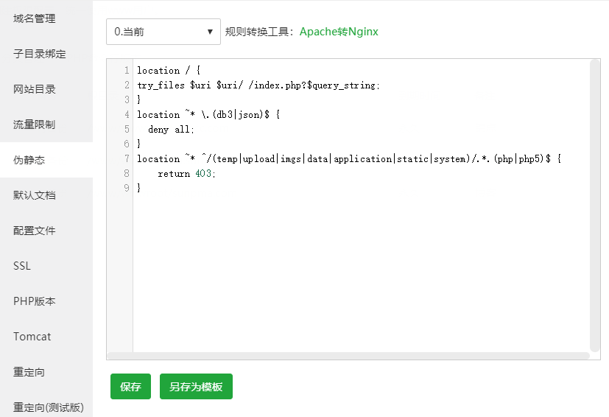Click the vertical scrollbar of the code editor
Image resolution: width=609 pixels, height=417 pixels.
click(x=595, y=205)
